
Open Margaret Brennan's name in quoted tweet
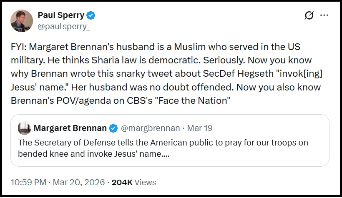70,128
